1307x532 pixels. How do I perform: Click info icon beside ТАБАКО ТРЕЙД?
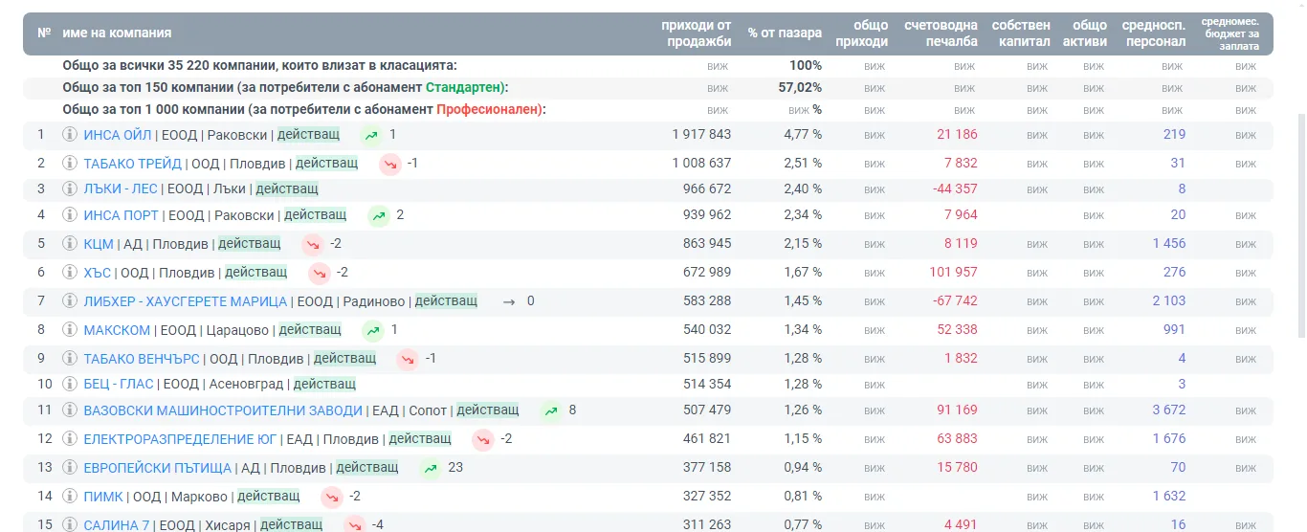tap(69, 164)
